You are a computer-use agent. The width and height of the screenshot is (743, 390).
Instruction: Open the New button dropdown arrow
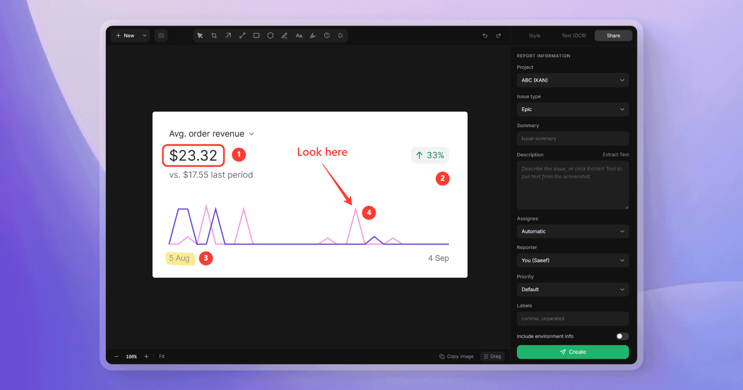click(x=144, y=35)
